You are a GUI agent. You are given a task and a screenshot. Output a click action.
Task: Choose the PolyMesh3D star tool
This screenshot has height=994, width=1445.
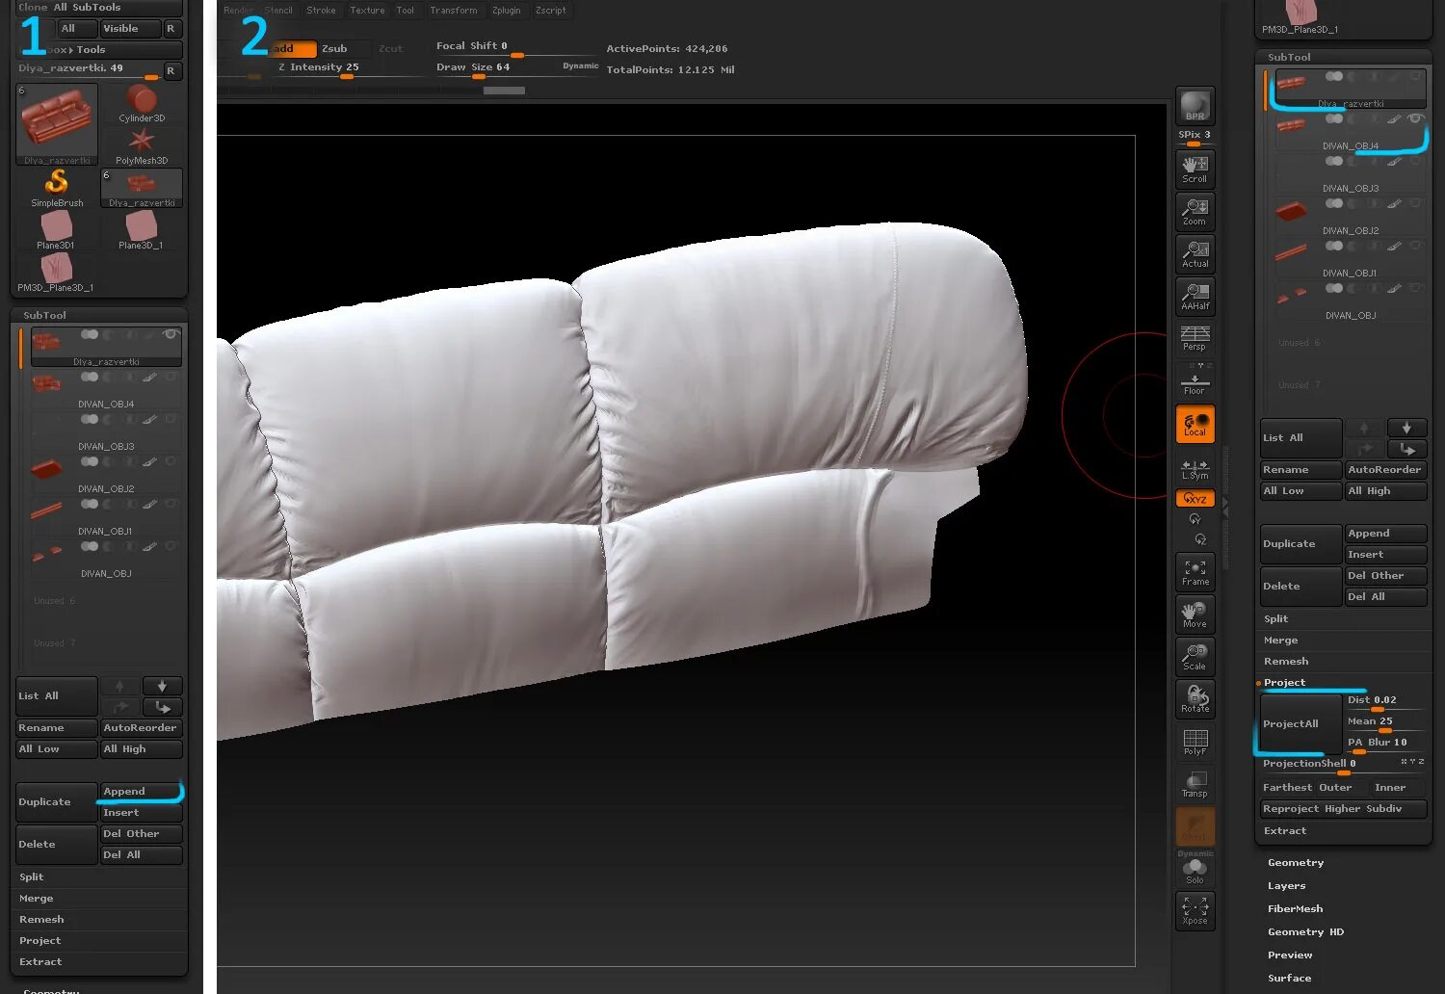click(x=142, y=146)
